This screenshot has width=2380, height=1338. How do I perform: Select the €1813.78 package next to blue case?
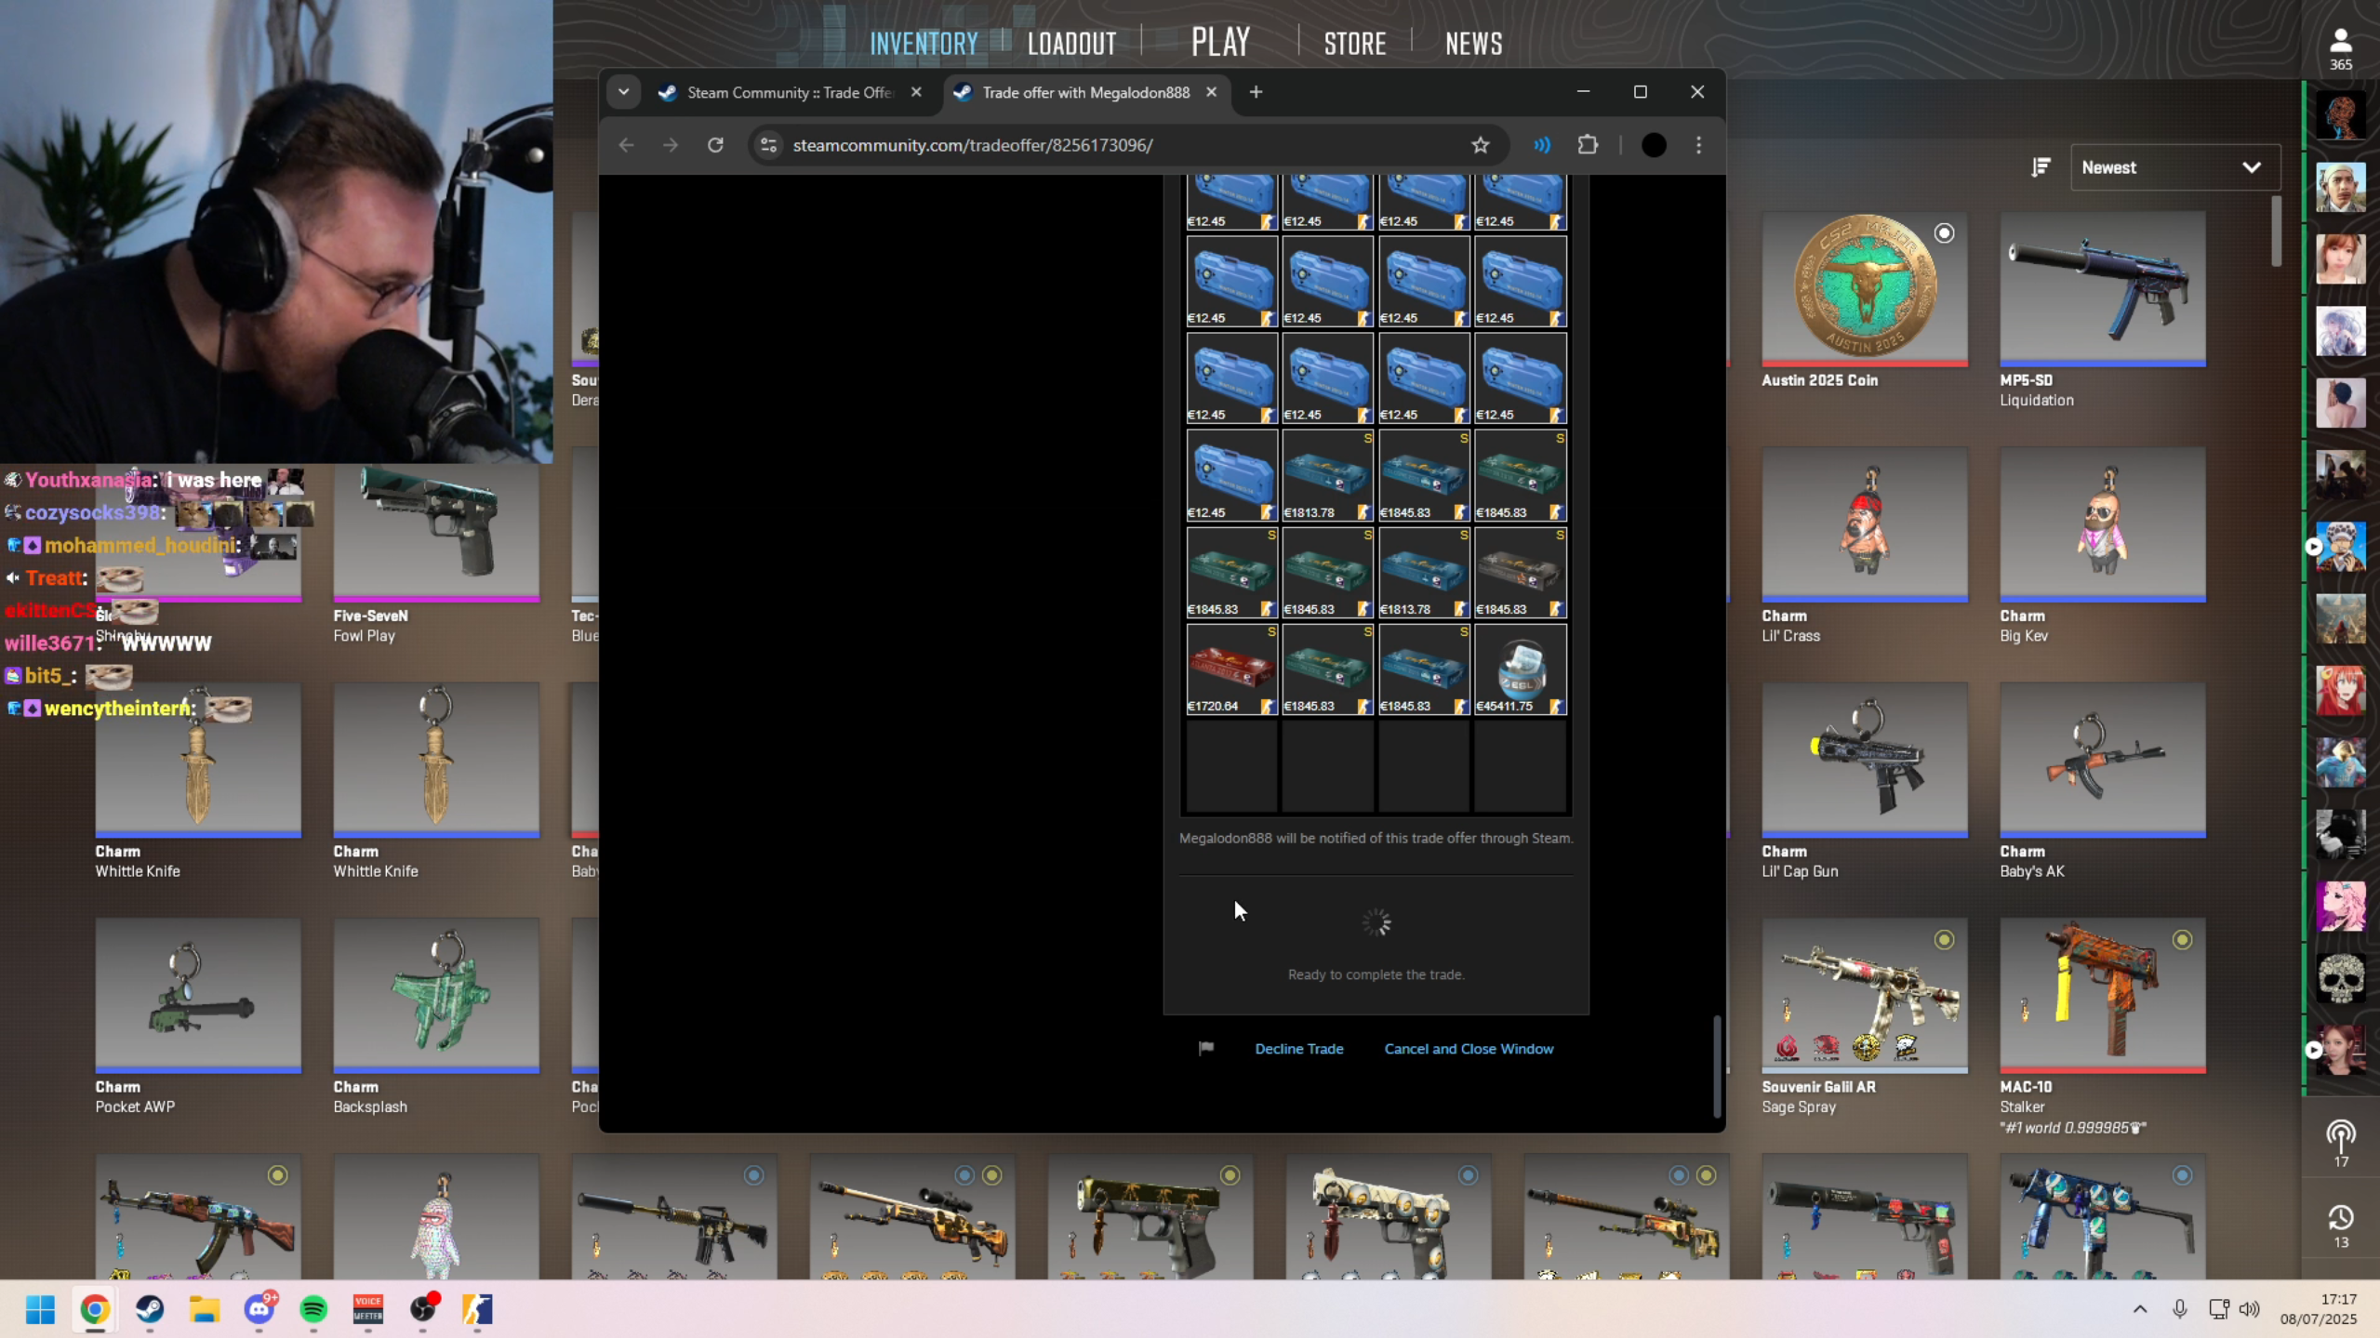[1328, 476]
